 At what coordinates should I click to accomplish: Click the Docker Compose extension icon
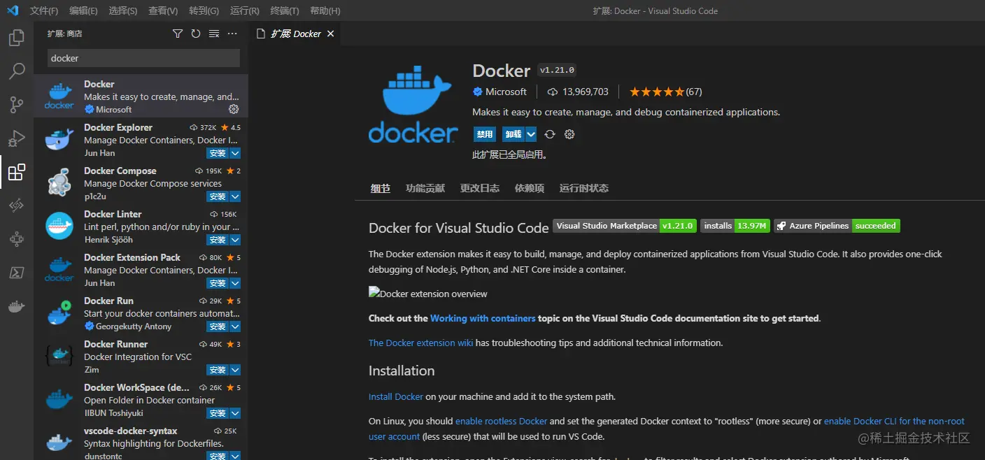click(59, 182)
